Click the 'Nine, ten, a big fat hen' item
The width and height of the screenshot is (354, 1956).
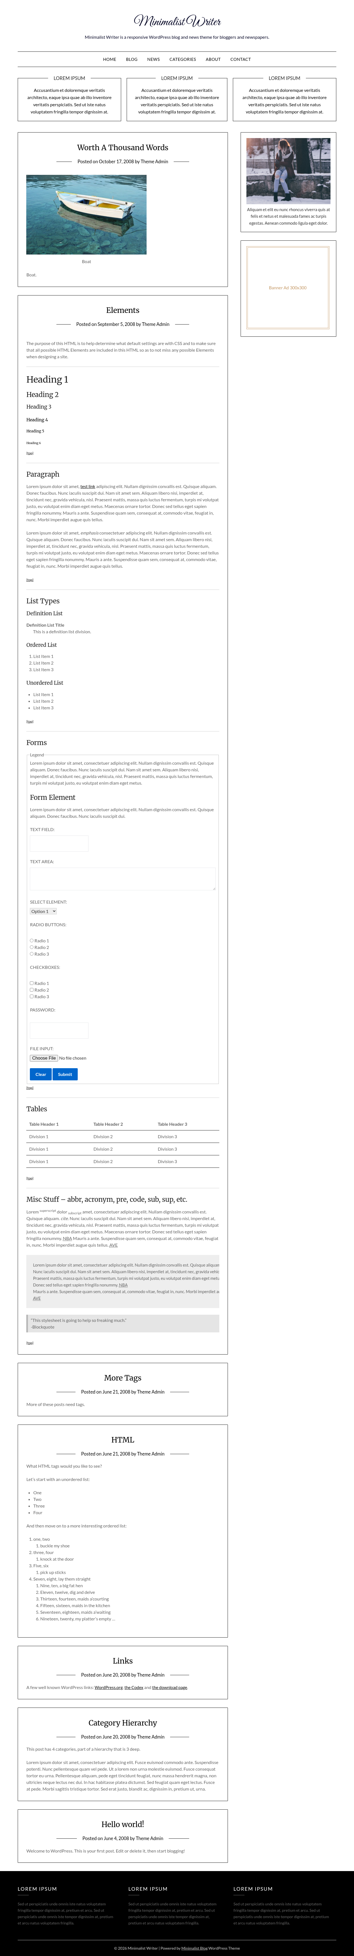tap(61, 1586)
